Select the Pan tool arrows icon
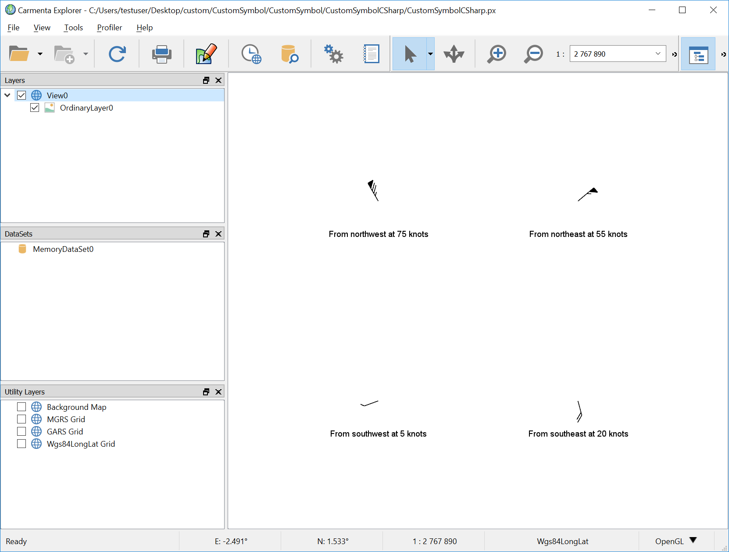 tap(454, 54)
